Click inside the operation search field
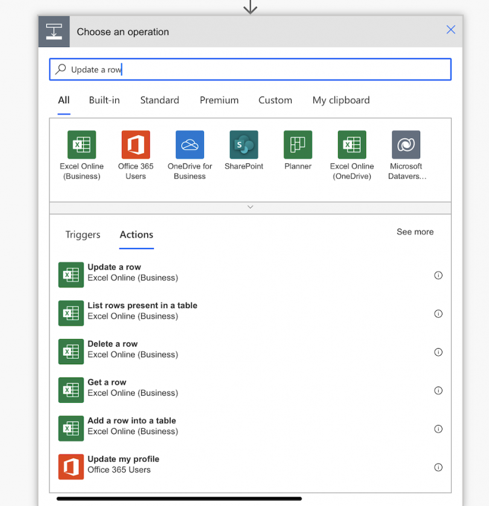Screen dimensions: 489x506 click(x=250, y=69)
